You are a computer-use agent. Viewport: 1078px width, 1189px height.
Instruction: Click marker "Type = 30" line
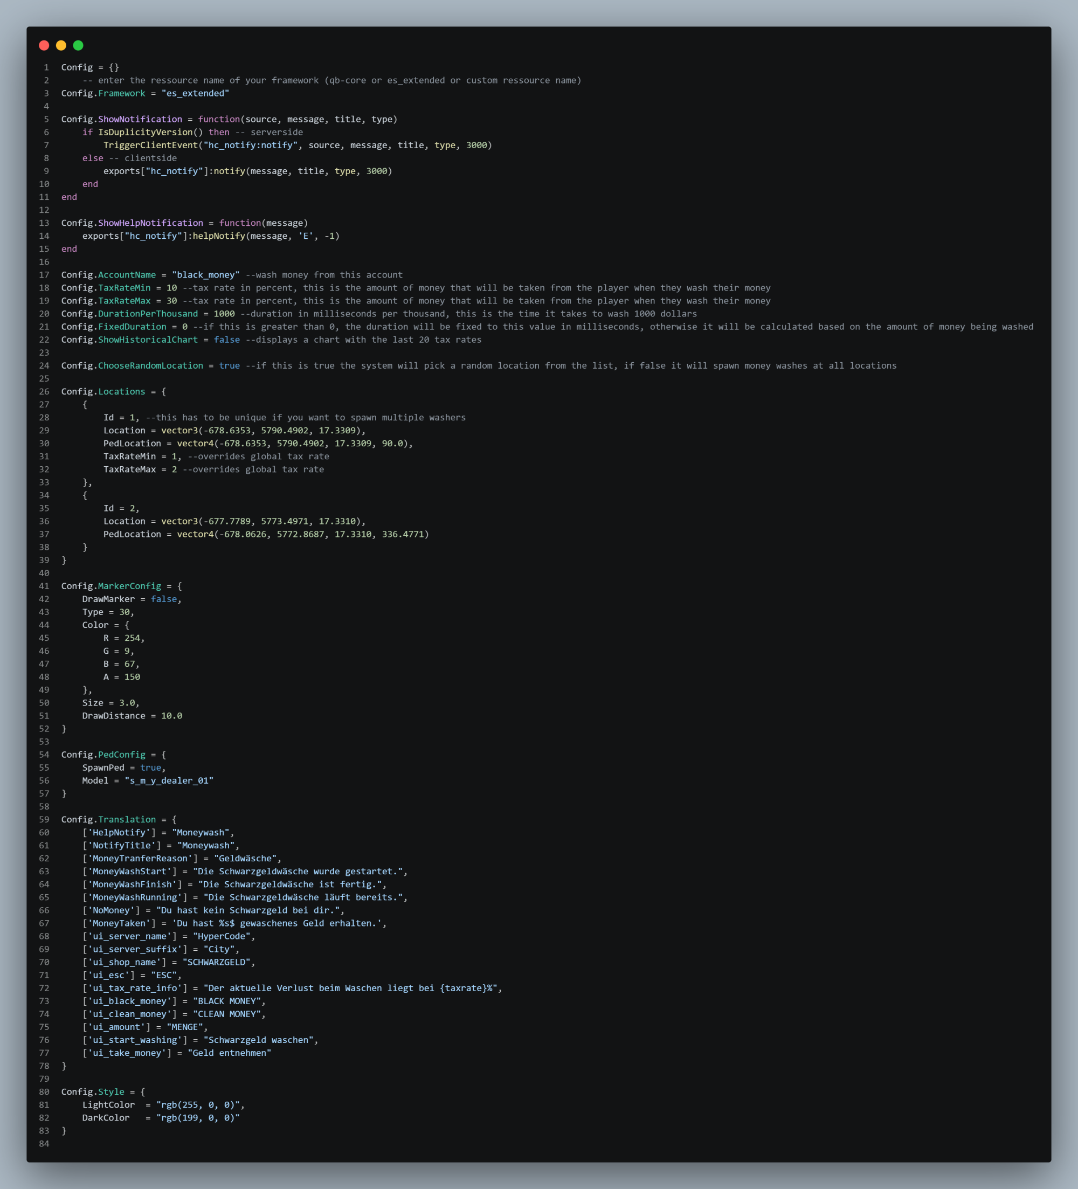pyautogui.click(x=108, y=612)
